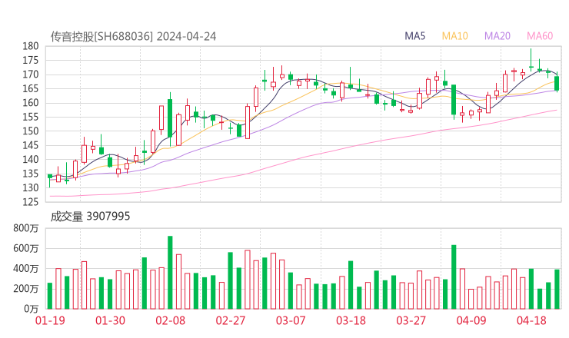
Task: Select the tallest green volume bar at 02-08
Action: point(170,273)
